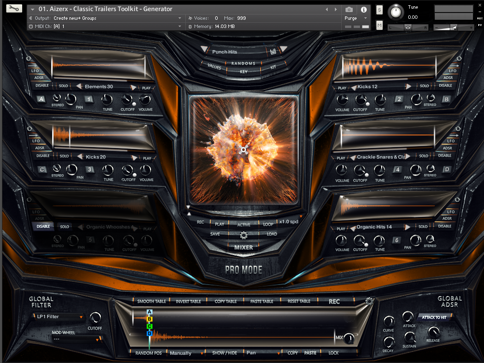Toggle ACTIVE in the center panel

(x=244, y=225)
